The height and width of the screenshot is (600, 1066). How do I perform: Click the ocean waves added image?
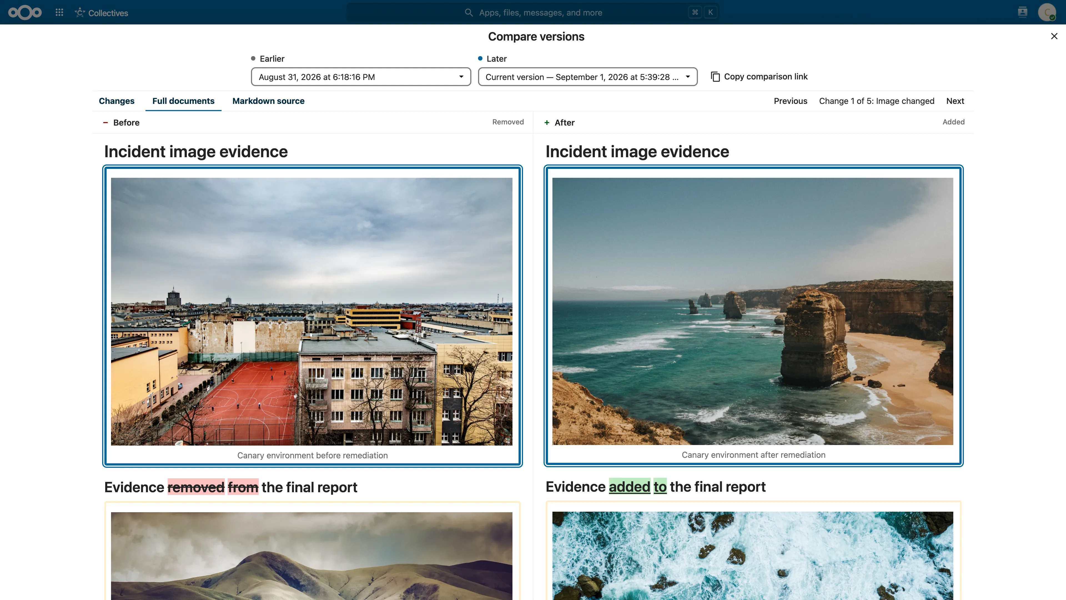pyautogui.click(x=753, y=556)
